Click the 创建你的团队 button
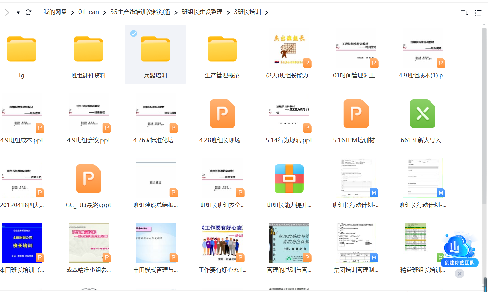The width and height of the screenshot is (488, 292). pos(459,263)
